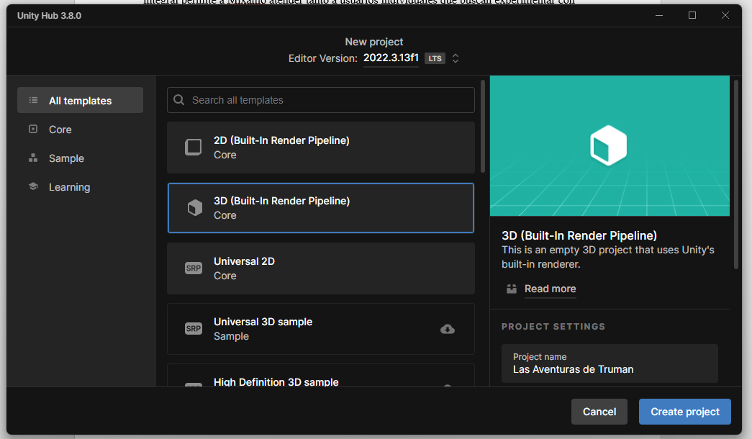Click the SRP icon of Universal 2D
This screenshot has width=752, height=439.
194,268
